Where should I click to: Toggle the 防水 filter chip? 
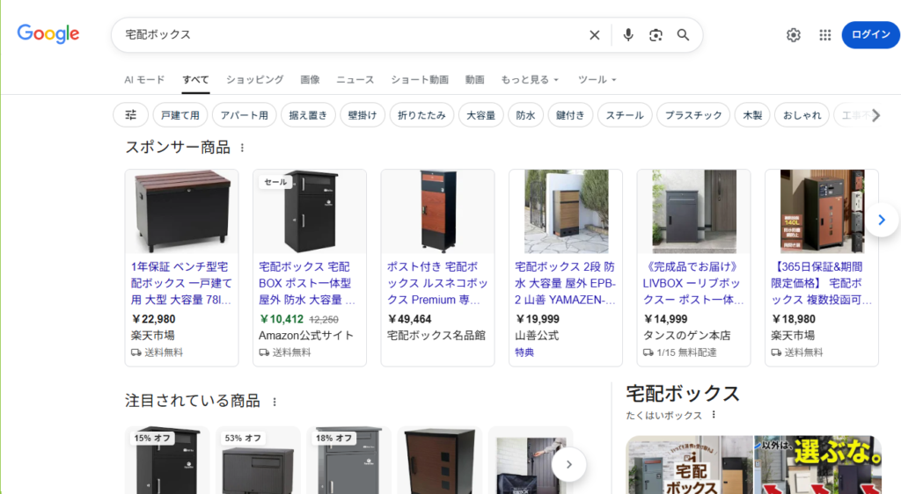click(525, 115)
